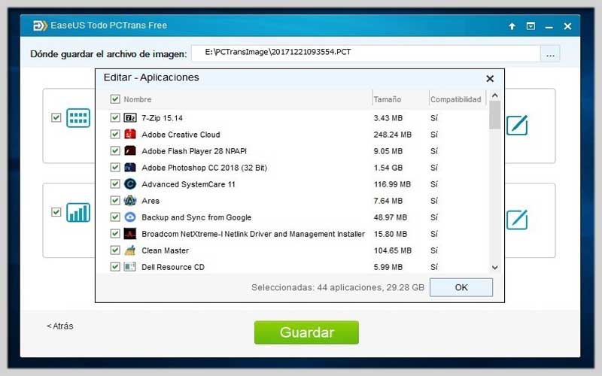Click the image file path input field

[366, 53]
